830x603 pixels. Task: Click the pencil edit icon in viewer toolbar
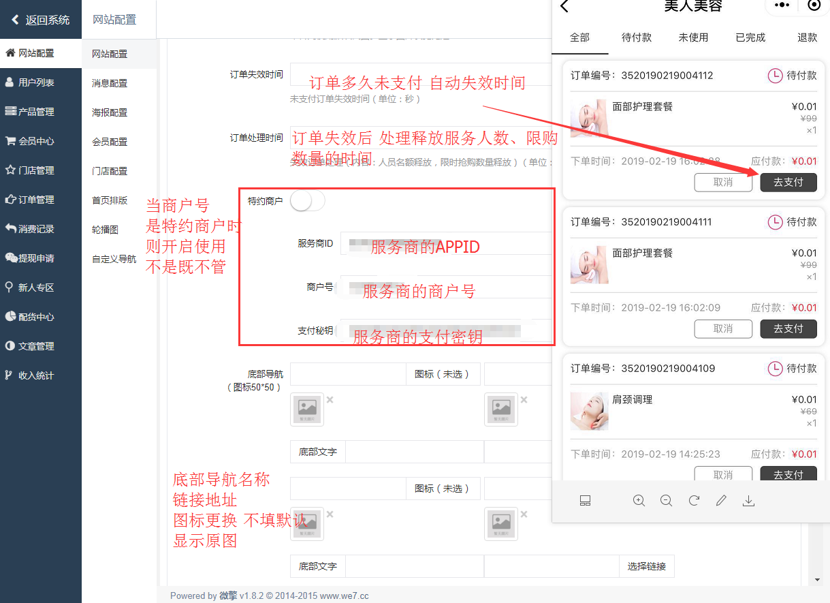click(x=721, y=501)
